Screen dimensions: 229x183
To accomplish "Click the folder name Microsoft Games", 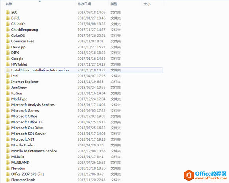I will [x=25, y=111].
